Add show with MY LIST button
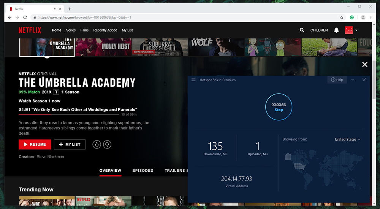The height and width of the screenshot is (209, 380). (70, 144)
